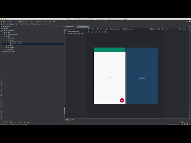
Task: Click Infer Constraints wand icon
Action: pos(102,32)
